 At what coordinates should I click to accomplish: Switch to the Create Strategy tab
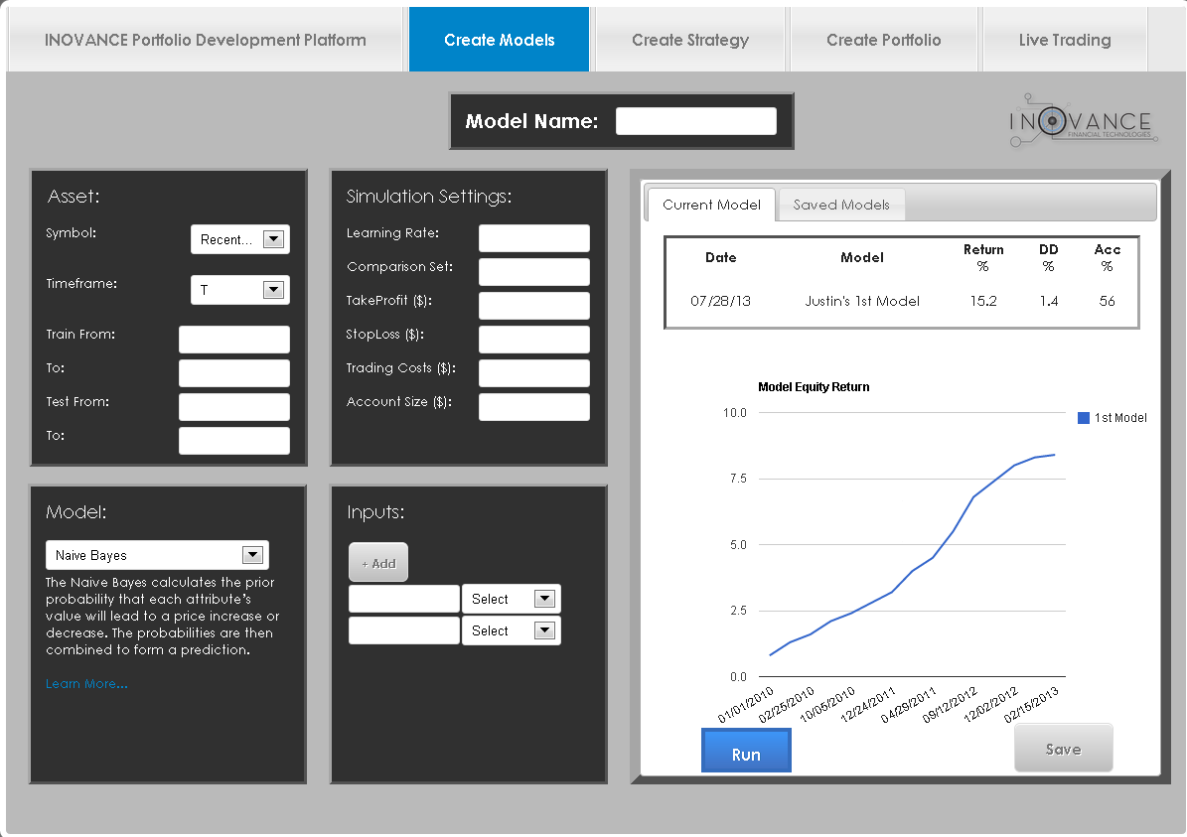click(690, 41)
